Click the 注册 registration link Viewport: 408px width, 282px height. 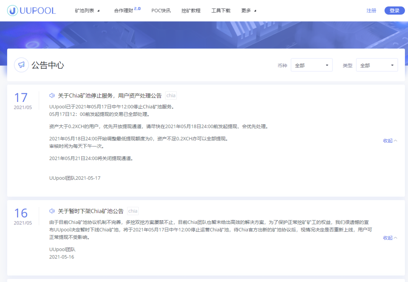(x=371, y=10)
